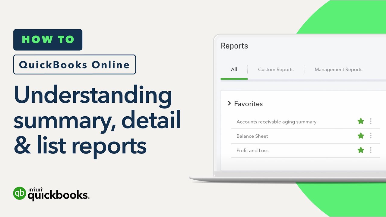Toggle favorite star for Profit and Loss
Image resolution: width=386 pixels, height=217 pixels.
tap(361, 150)
